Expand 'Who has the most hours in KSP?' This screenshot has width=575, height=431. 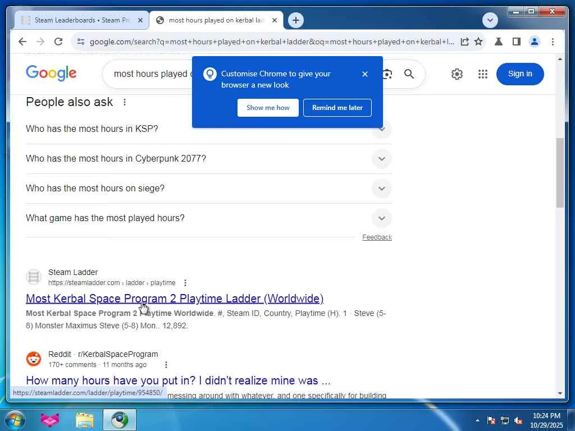(209, 129)
